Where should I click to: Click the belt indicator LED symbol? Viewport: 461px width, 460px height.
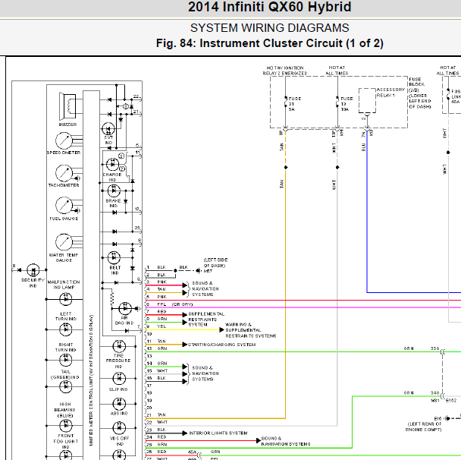[114, 257]
